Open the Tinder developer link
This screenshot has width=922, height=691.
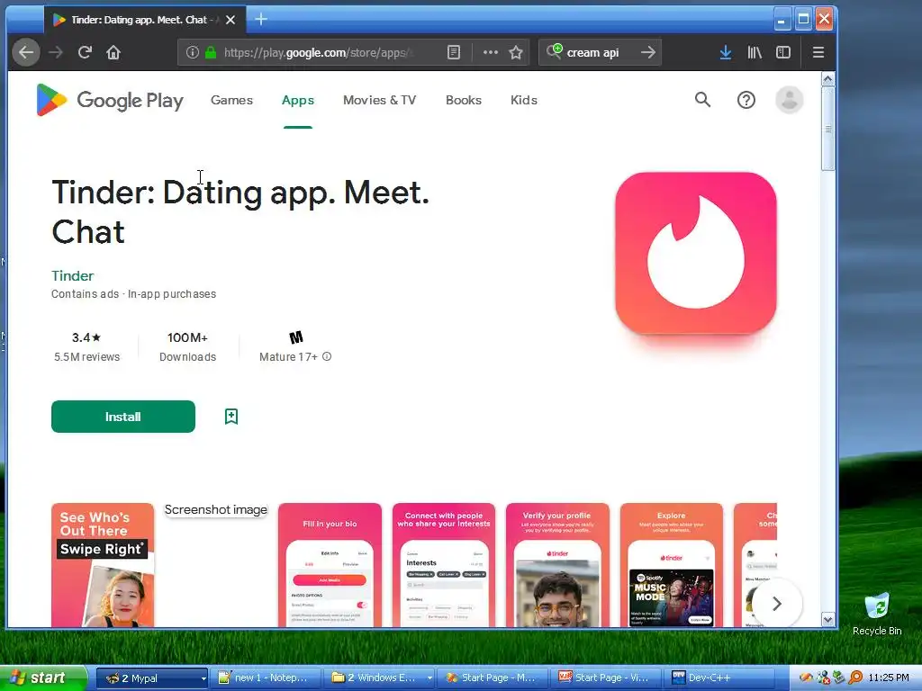click(72, 275)
